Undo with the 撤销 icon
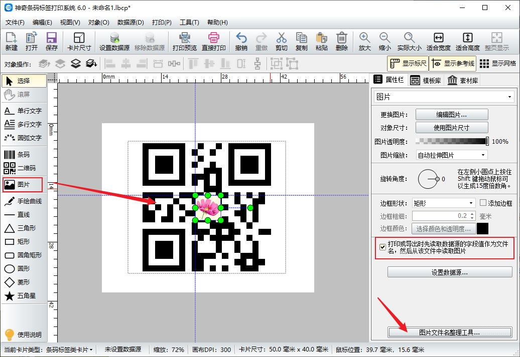Image resolution: width=520 pixels, height=357 pixels. 241,42
